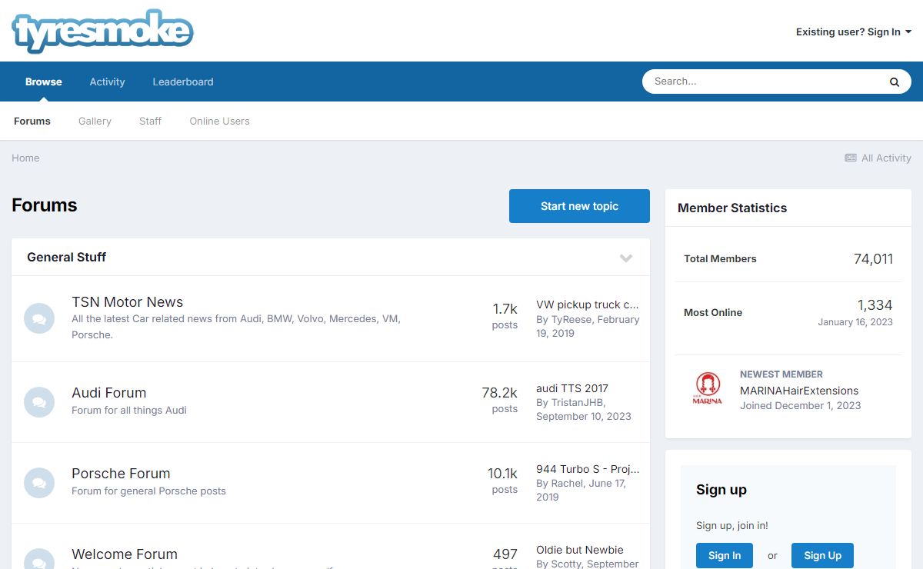923x569 pixels.
Task: Open MARINAHairExtensions member name link
Action: pos(799,390)
